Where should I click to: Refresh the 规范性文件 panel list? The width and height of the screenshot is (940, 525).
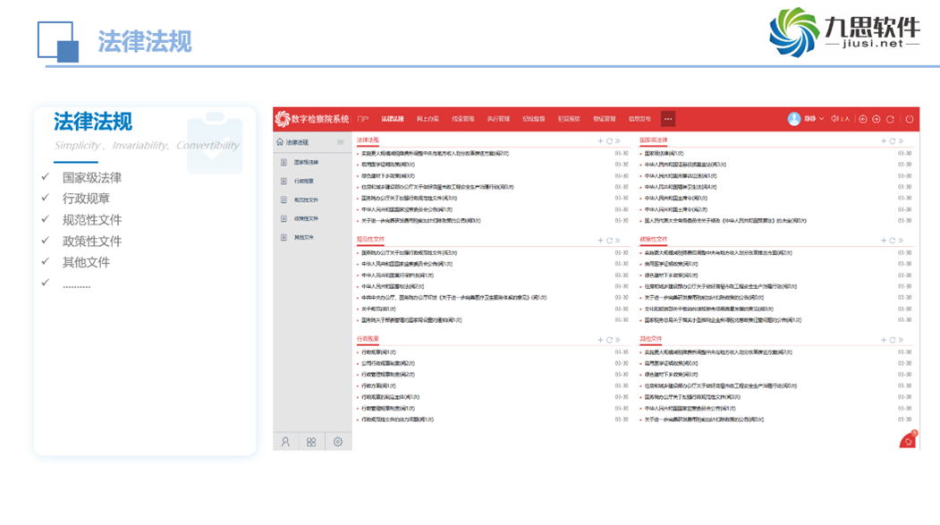click(x=609, y=241)
